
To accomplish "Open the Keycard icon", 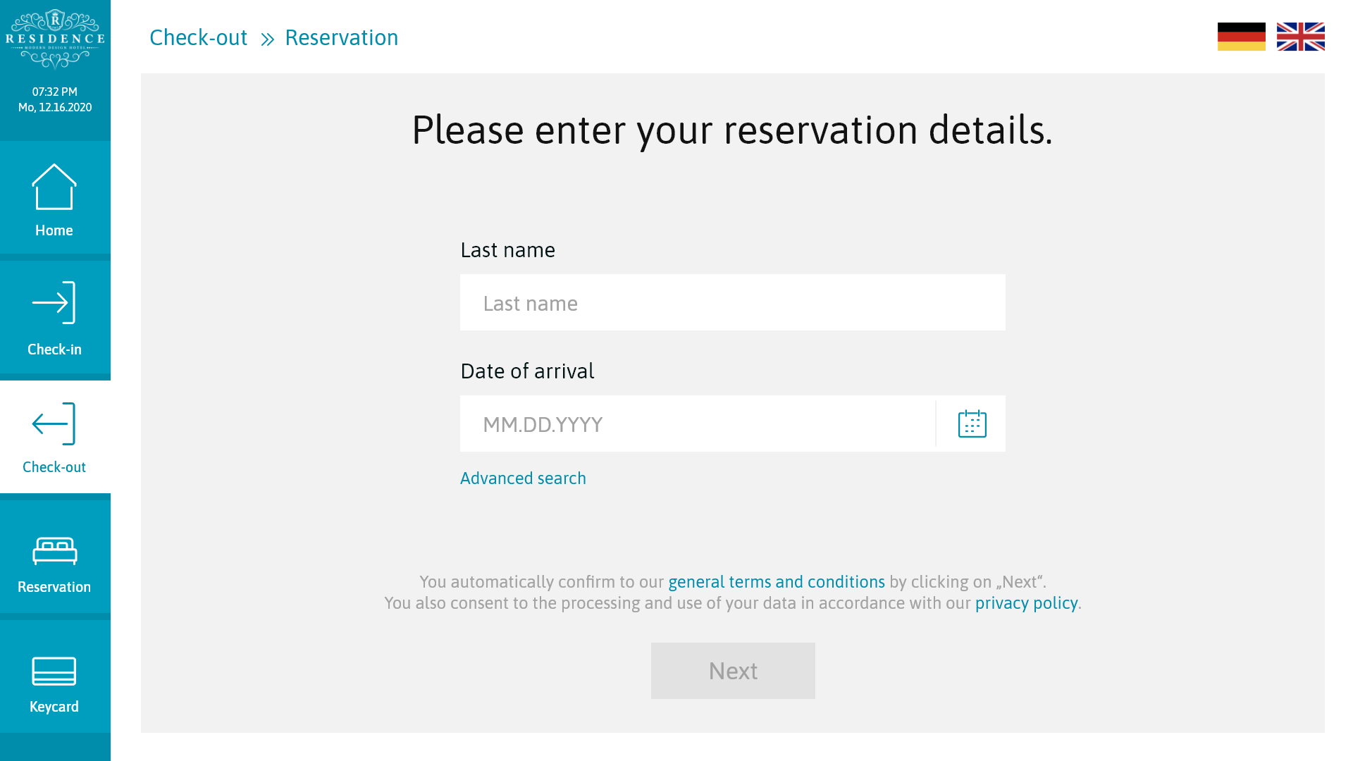I will pos(54,671).
